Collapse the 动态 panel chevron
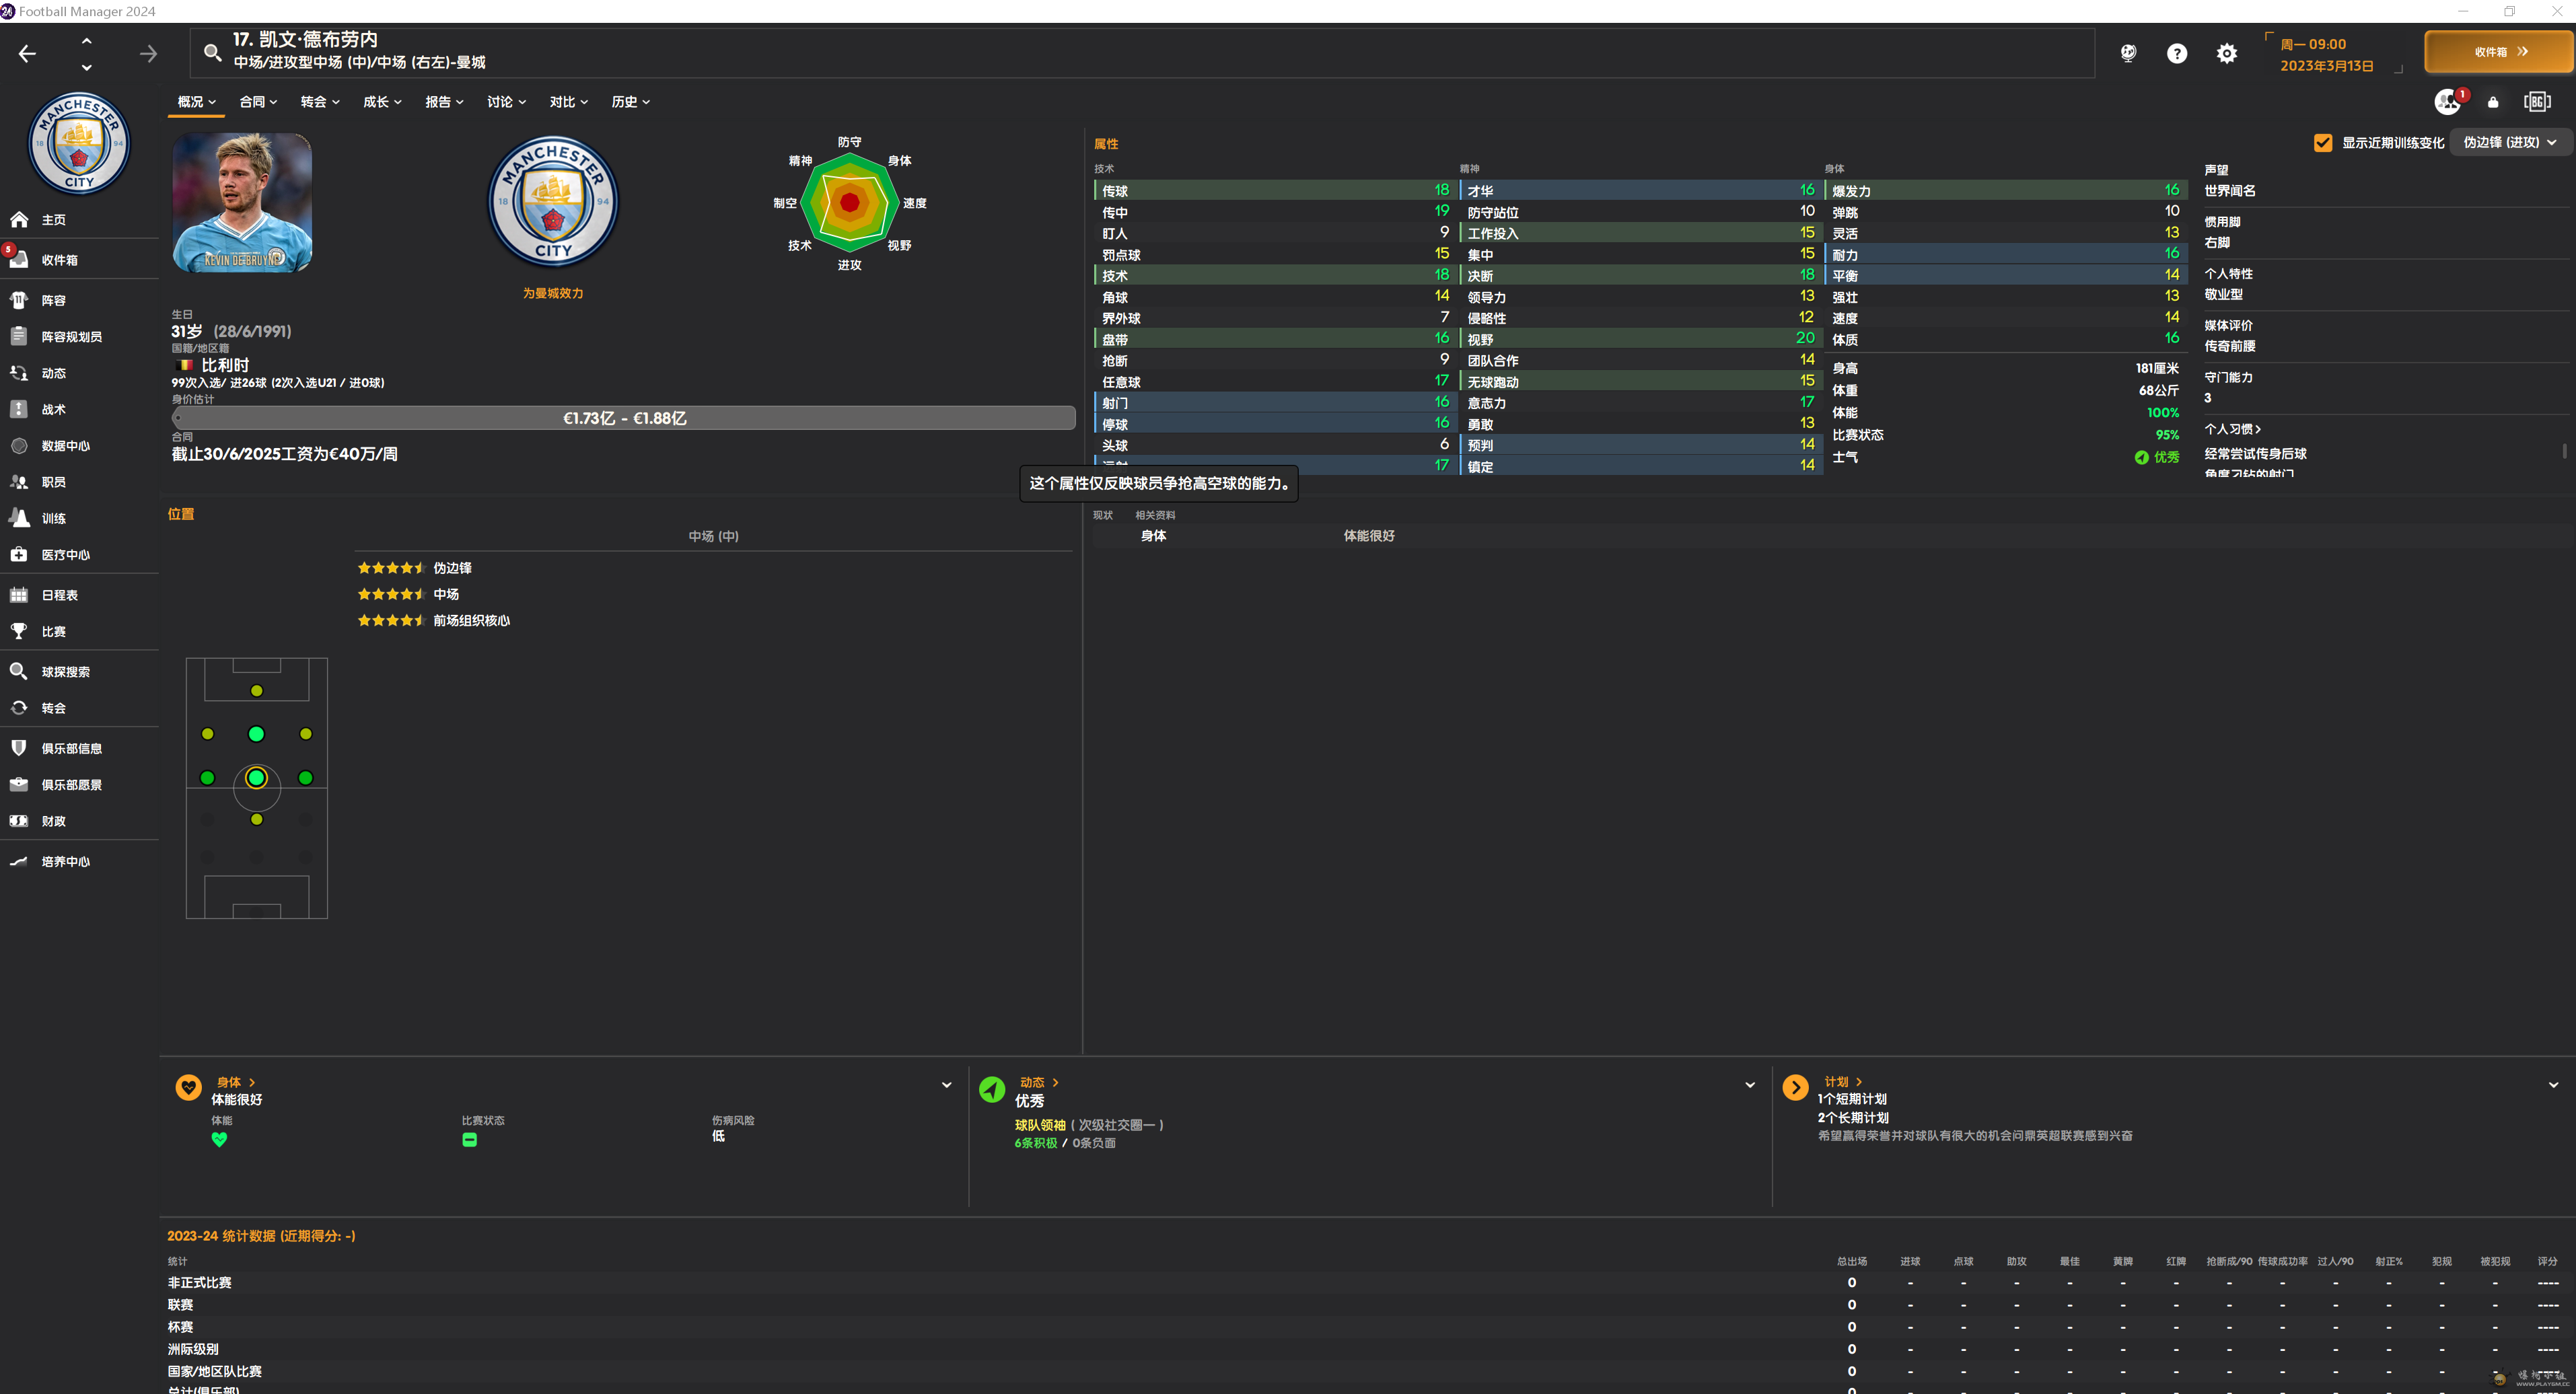The image size is (2576, 1394). pyautogui.click(x=1749, y=1085)
